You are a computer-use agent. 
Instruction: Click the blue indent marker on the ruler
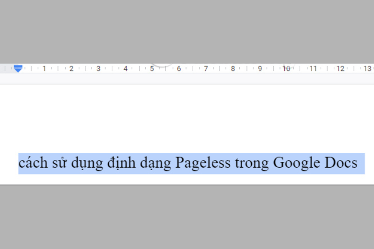[x=18, y=68]
